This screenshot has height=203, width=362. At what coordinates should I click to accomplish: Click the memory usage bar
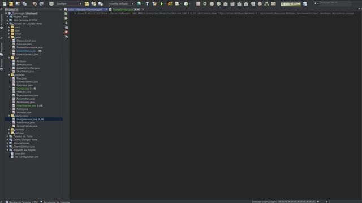(291, 4)
